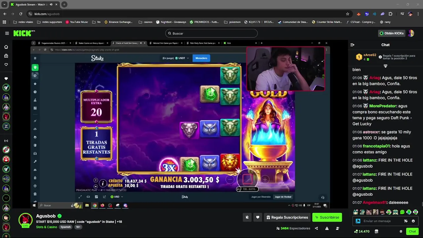The height and width of the screenshot is (238, 423).
Task: Open the user profile avatar menu
Action: [x=411, y=33]
